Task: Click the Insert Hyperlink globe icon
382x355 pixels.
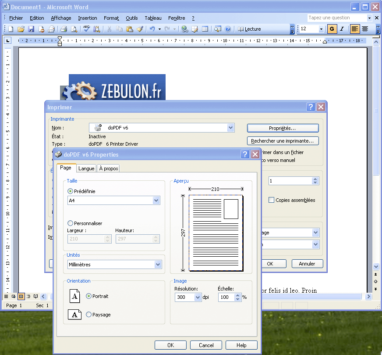Action: (x=185, y=29)
